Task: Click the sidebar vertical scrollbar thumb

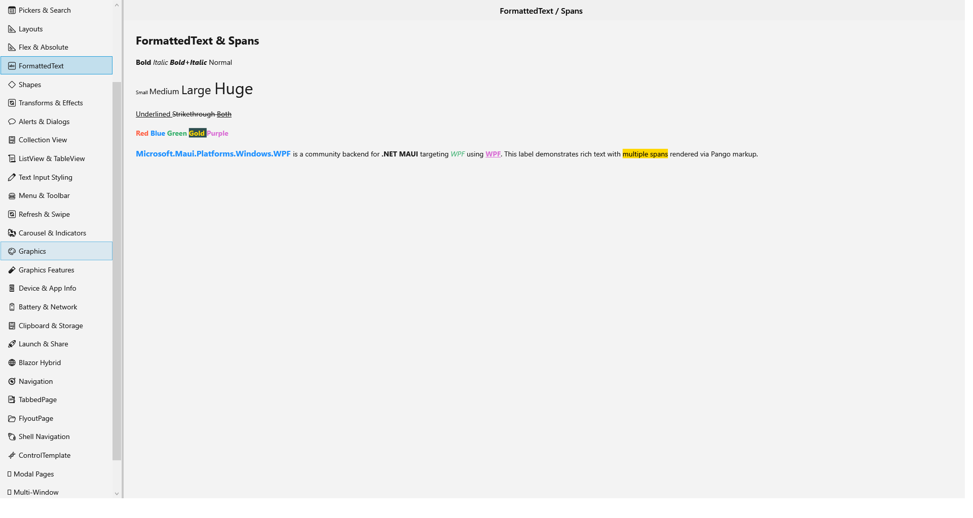Action: [x=117, y=271]
